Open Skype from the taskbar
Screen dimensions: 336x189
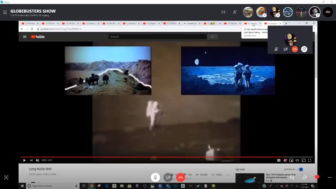tap(168, 186)
